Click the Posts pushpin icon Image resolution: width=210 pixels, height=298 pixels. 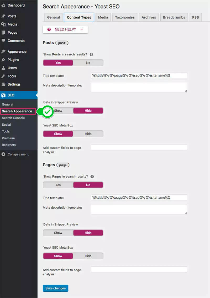pyautogui.click(x=3, y=16)
